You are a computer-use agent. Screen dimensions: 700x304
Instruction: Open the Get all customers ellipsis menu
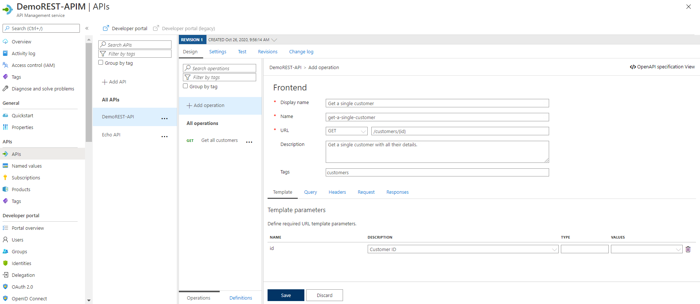[249, 142]
